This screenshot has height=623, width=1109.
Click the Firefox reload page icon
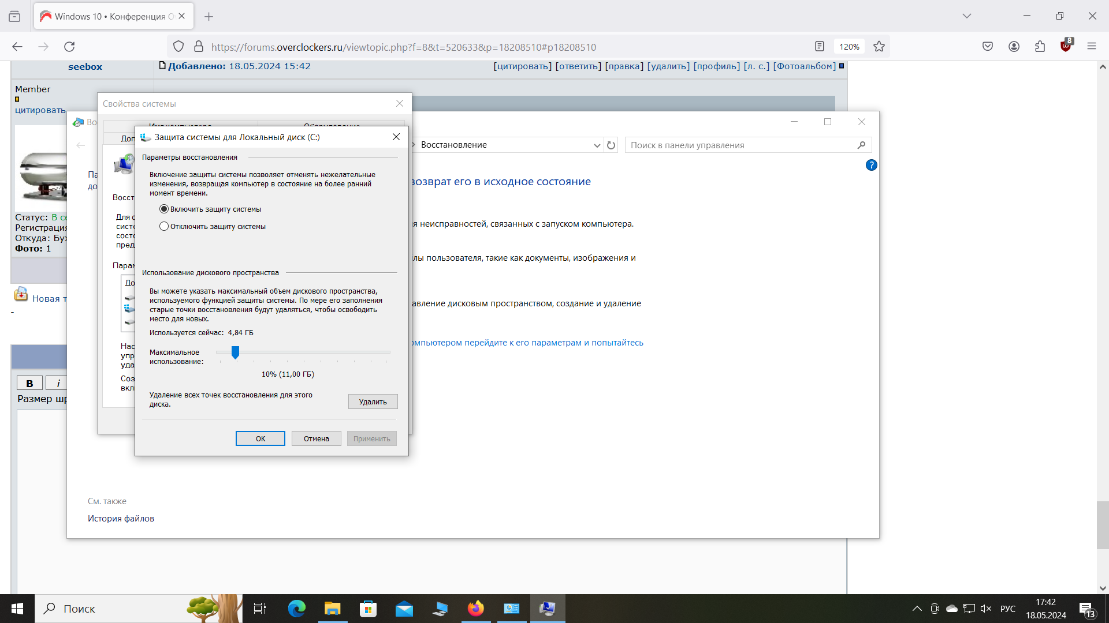point(69,47)
